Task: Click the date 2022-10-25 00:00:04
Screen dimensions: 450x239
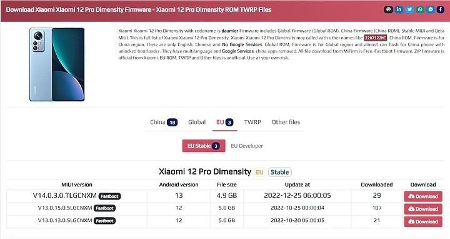Action: (297, 208)
